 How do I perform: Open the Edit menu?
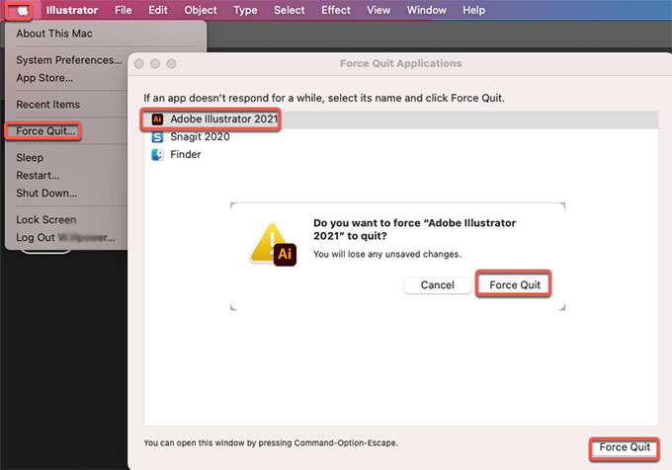coord(158,10)
